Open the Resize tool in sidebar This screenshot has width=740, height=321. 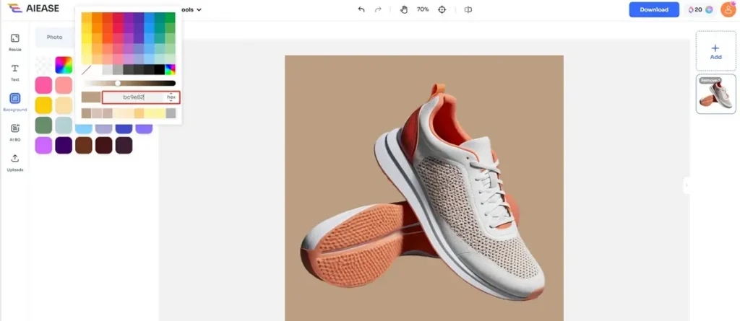click(x=14, y=41)
